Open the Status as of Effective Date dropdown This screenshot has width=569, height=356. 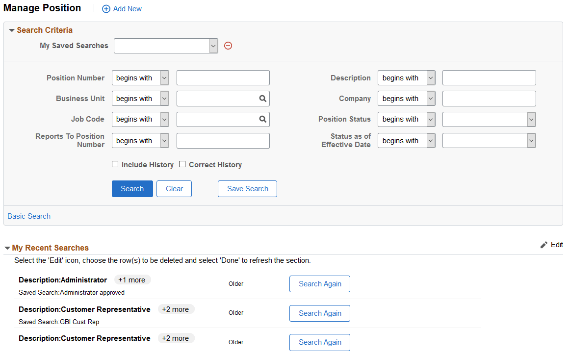[x=531, y=141]
